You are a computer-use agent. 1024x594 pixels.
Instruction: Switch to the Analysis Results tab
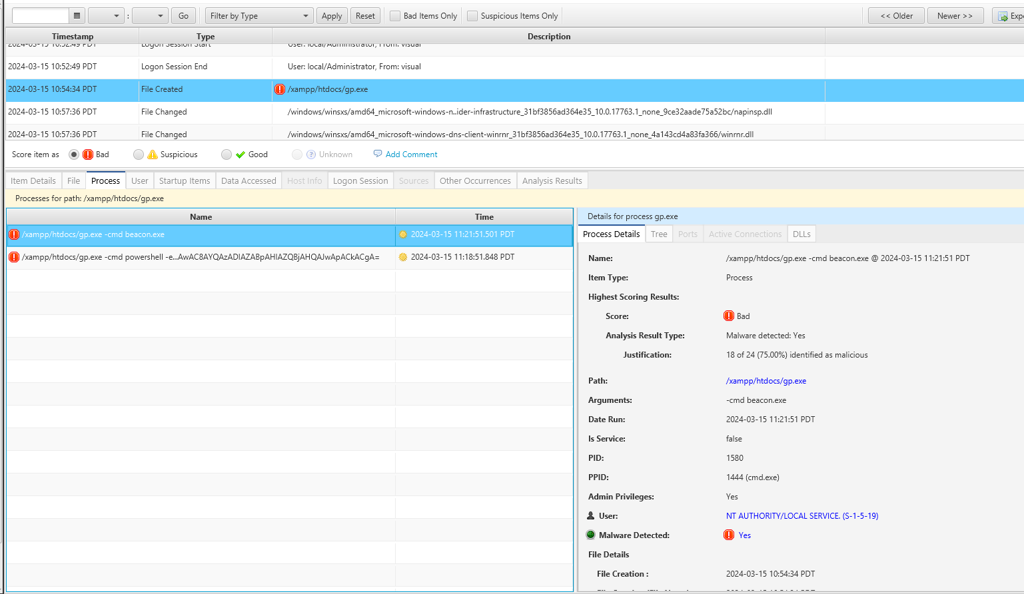(x=552, y=180)
